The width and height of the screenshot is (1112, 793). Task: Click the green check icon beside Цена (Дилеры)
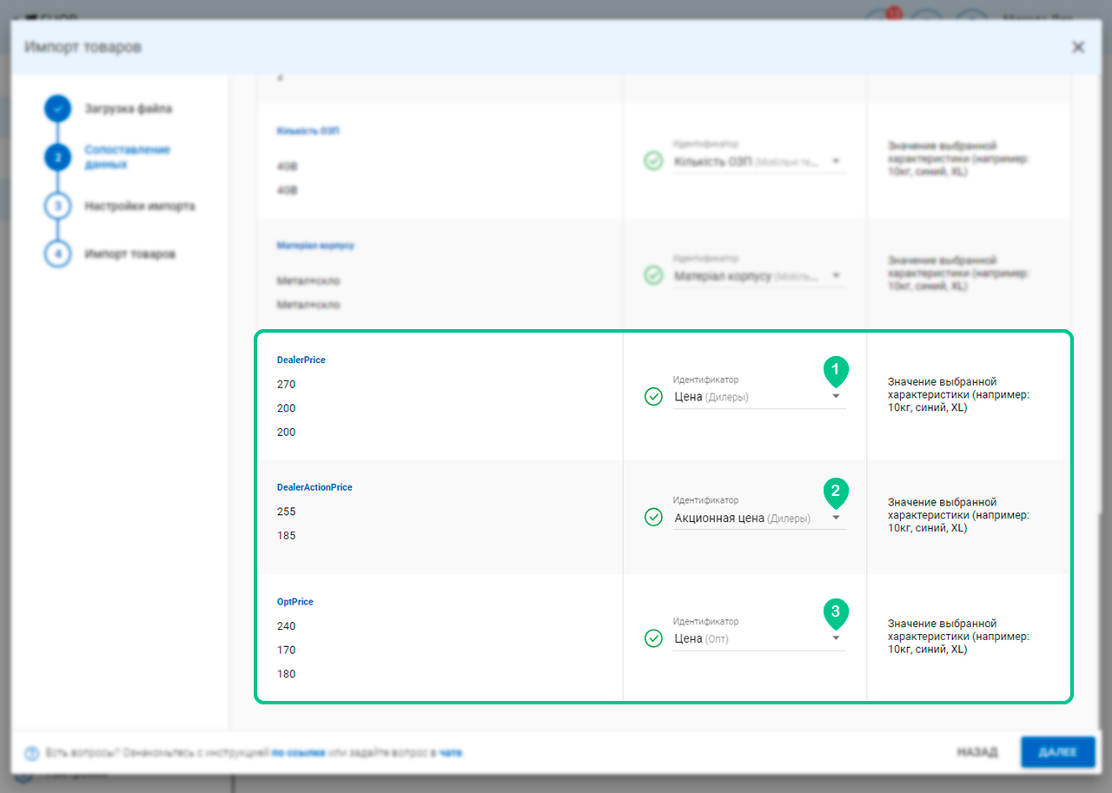[x=653, y=397]
